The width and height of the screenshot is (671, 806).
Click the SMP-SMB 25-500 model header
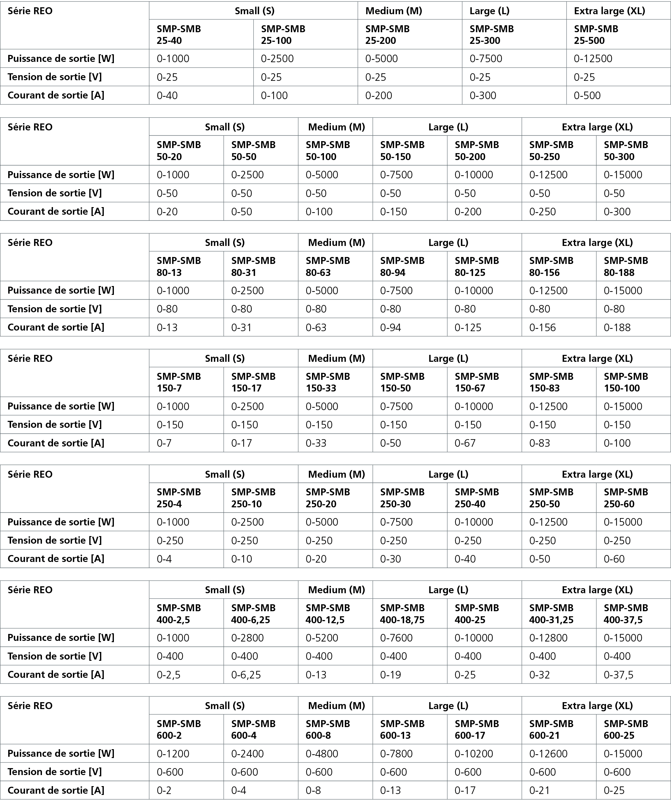pos(596,34)
